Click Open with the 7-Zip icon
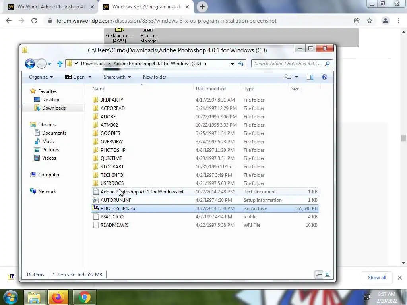The height and width of the screenshot is (305, 407). 75,77
